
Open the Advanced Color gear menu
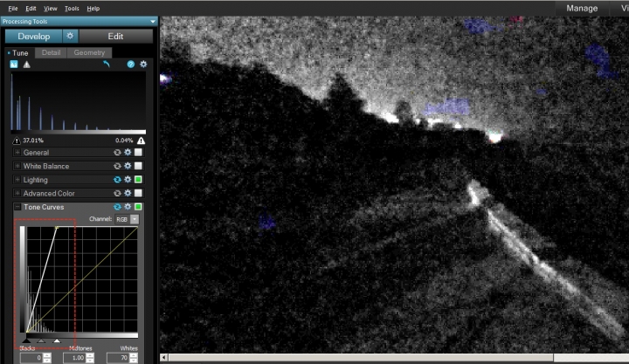click(x=128, y=193)
